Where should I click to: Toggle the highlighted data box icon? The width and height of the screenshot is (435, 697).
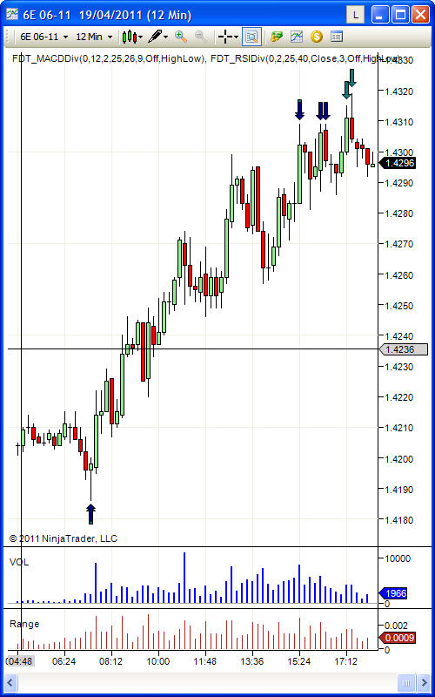click(251, 37)
